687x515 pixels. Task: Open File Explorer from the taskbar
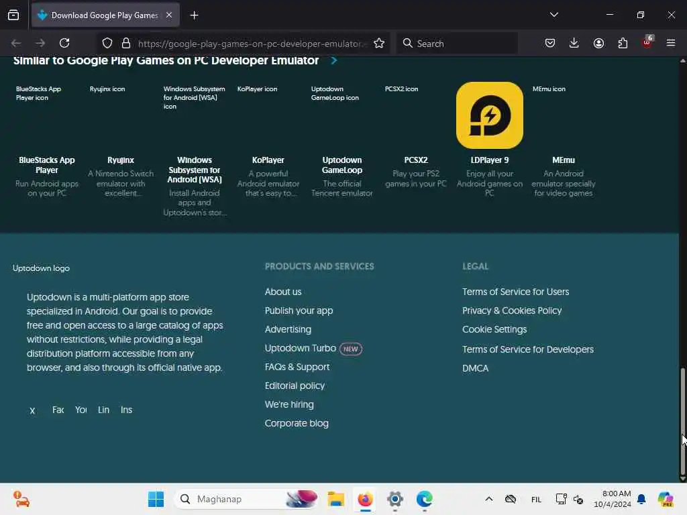tap(336, 499)
